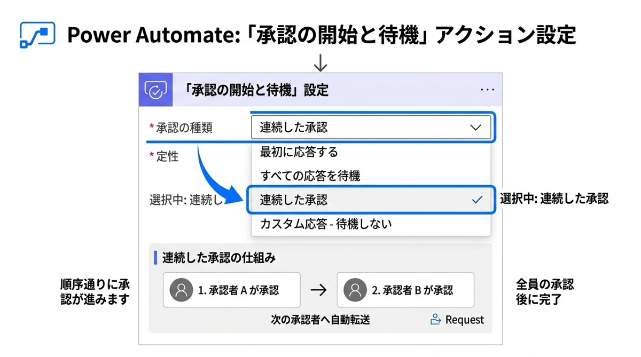Image resolution: width=641 pixels, height=357 pixels.
Task: Select the すべての応答を待機 option
Action: point(310,176)
